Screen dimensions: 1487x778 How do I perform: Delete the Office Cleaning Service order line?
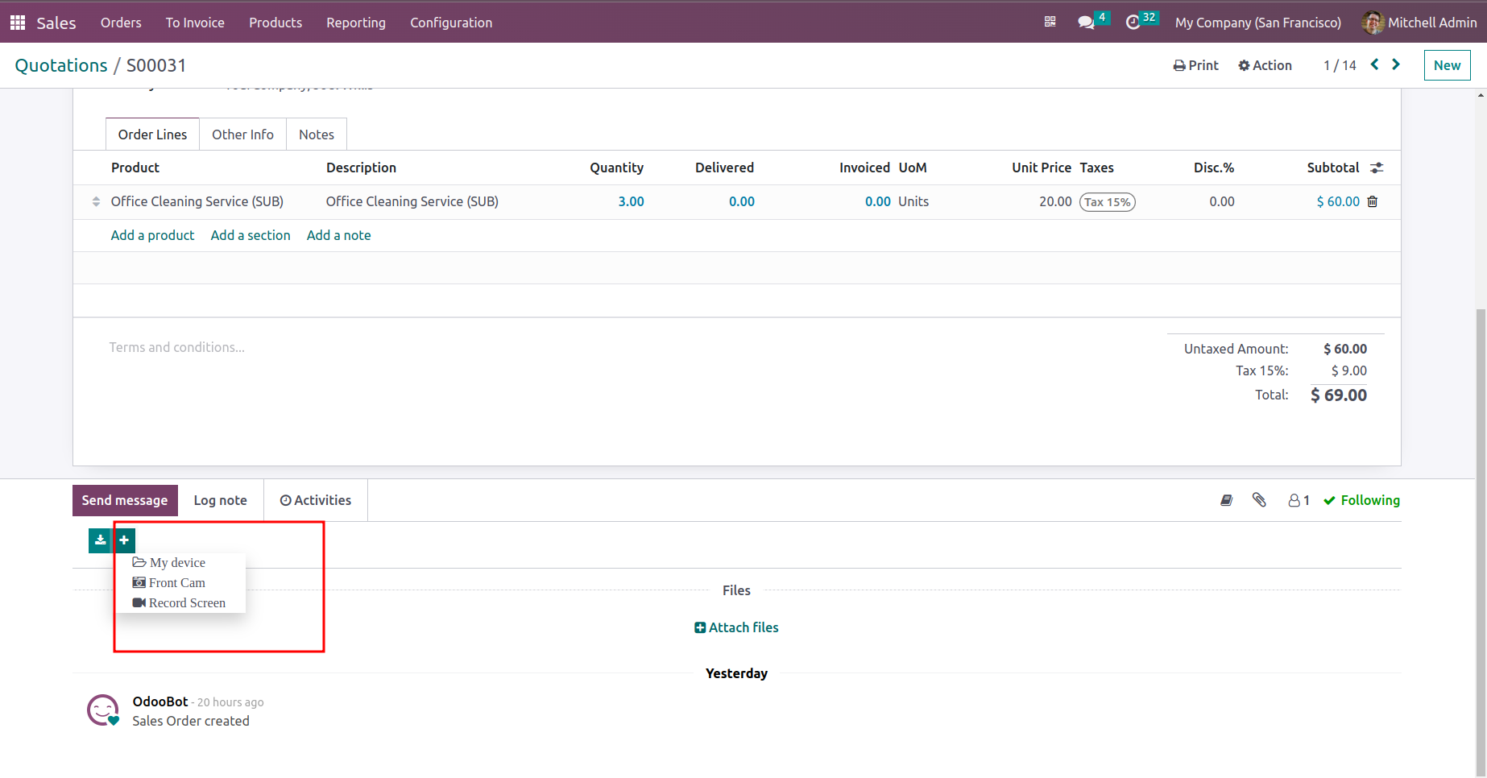pos(1373,201)
